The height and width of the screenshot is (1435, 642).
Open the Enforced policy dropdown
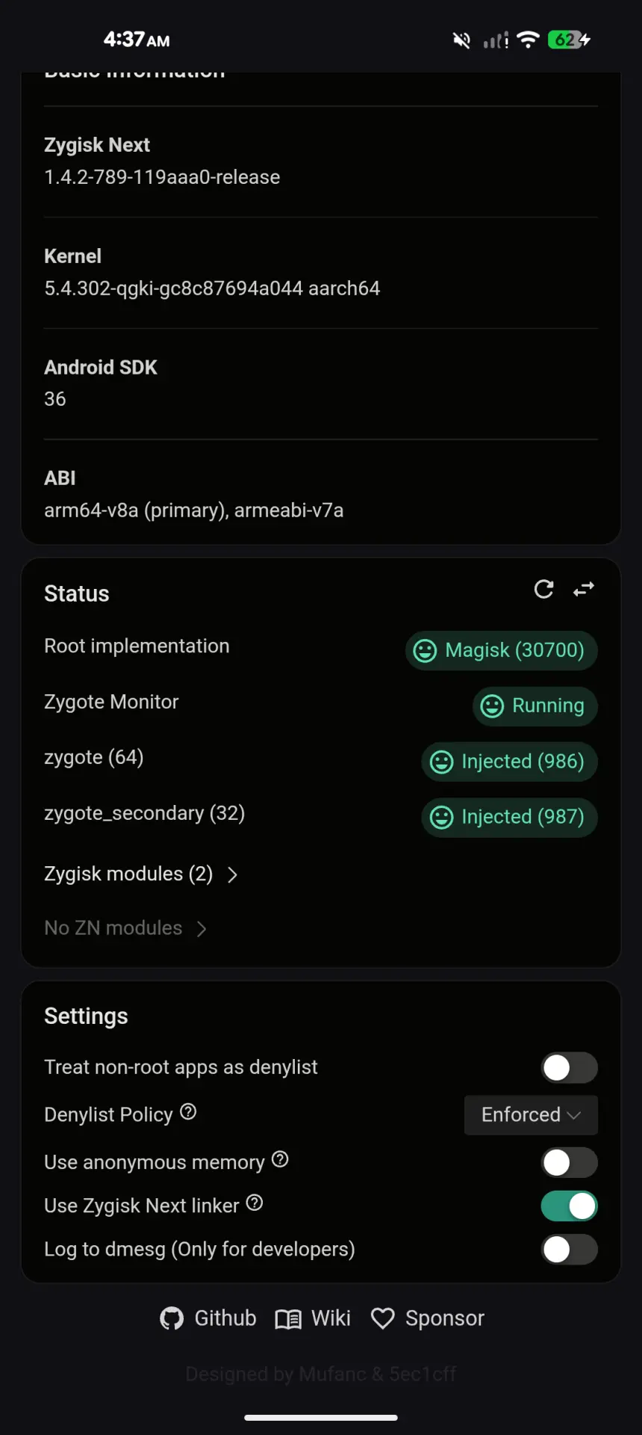(x=531, y=1115)
